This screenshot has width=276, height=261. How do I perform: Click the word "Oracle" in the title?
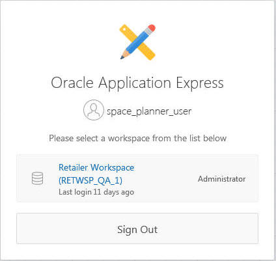[72, 83]
